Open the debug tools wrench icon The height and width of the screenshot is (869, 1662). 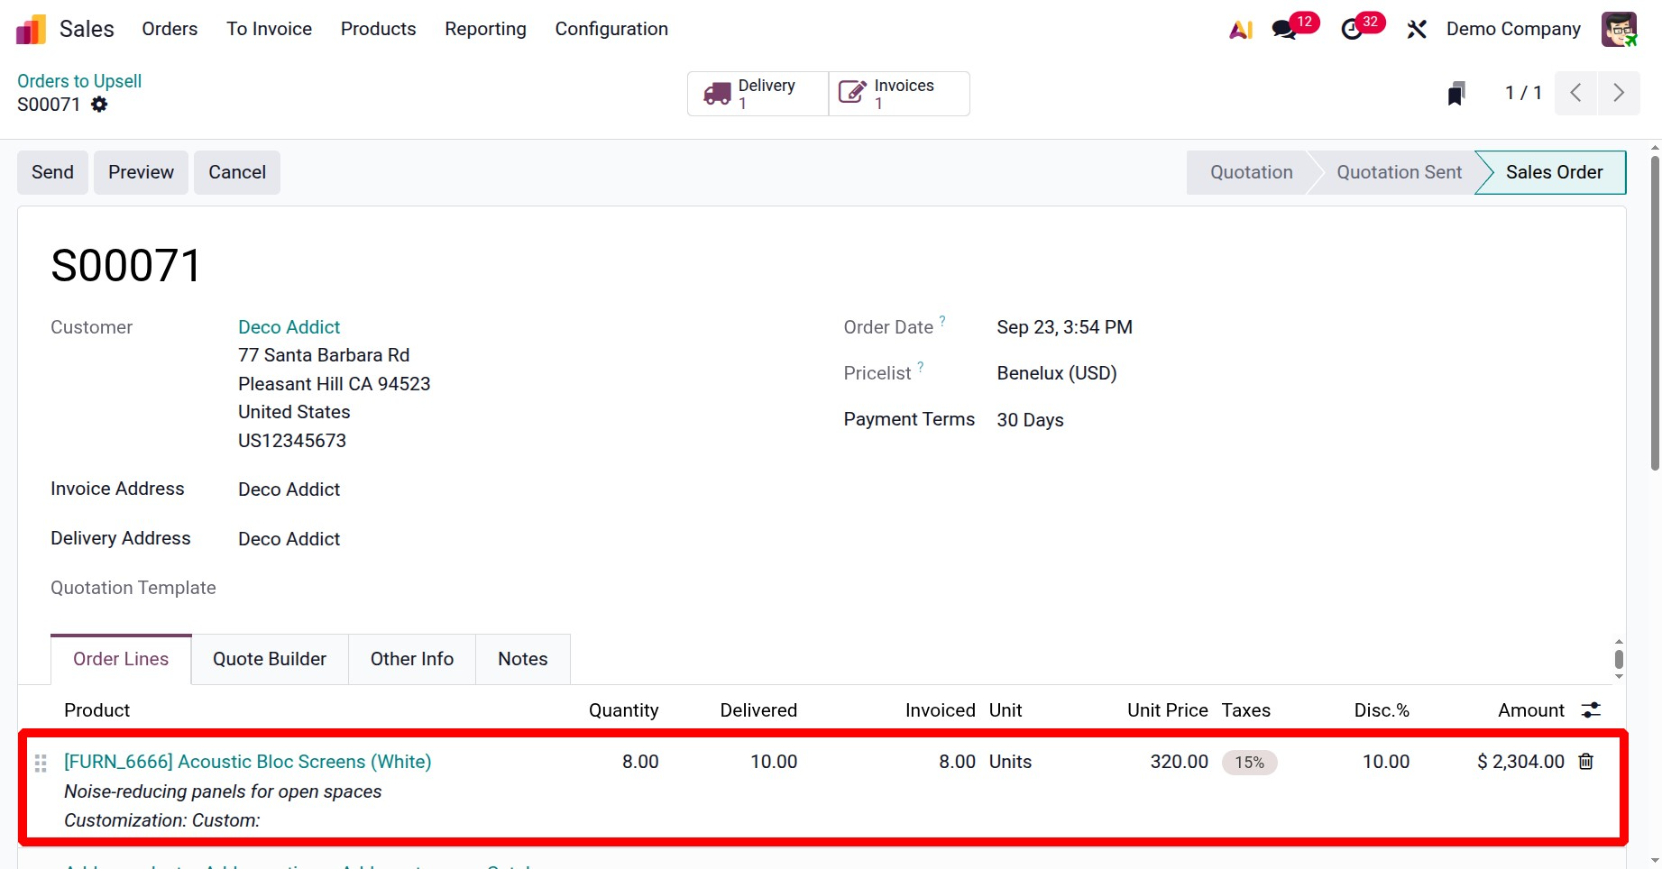(1417, 29)
